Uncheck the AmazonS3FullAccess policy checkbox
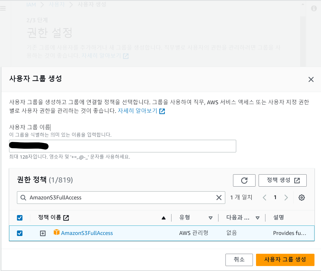This screenshot has width=321, height=271. [x=20, y=233]
